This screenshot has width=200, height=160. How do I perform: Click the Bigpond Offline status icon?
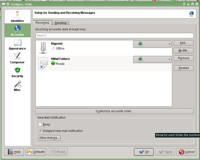pyautogui.click(x=53, y=48)
